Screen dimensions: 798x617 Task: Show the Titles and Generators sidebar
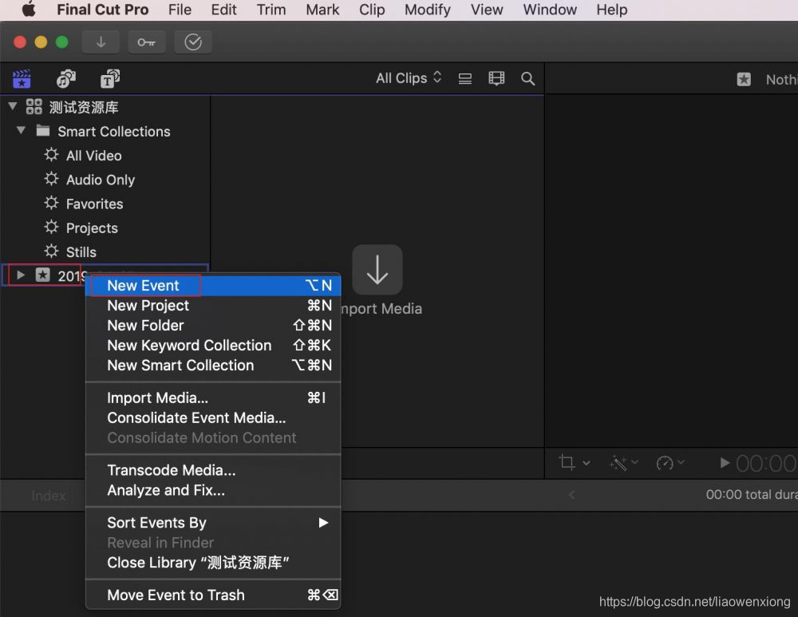pyautogui.click(x=110, y=79)
